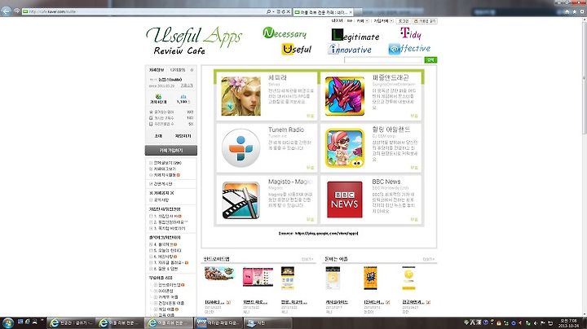
Task: Open the BBC News app icon
Action: (x=344, y=200)
